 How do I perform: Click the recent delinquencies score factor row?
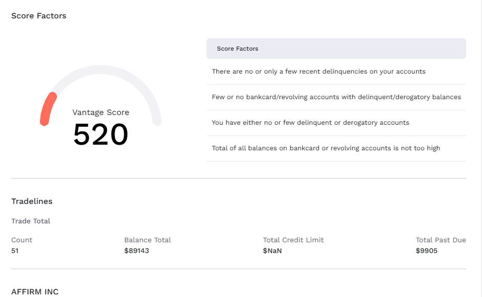click(x=336, y=72)
